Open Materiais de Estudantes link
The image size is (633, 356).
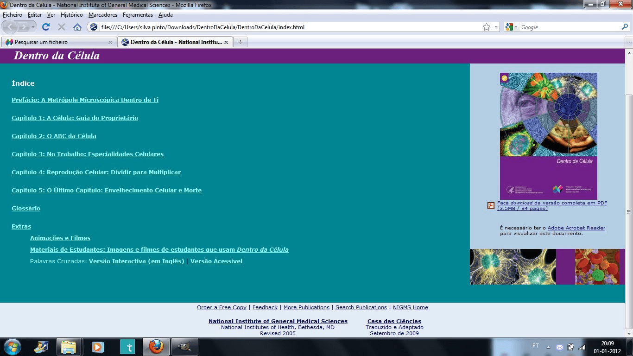(x=159, y=250)
